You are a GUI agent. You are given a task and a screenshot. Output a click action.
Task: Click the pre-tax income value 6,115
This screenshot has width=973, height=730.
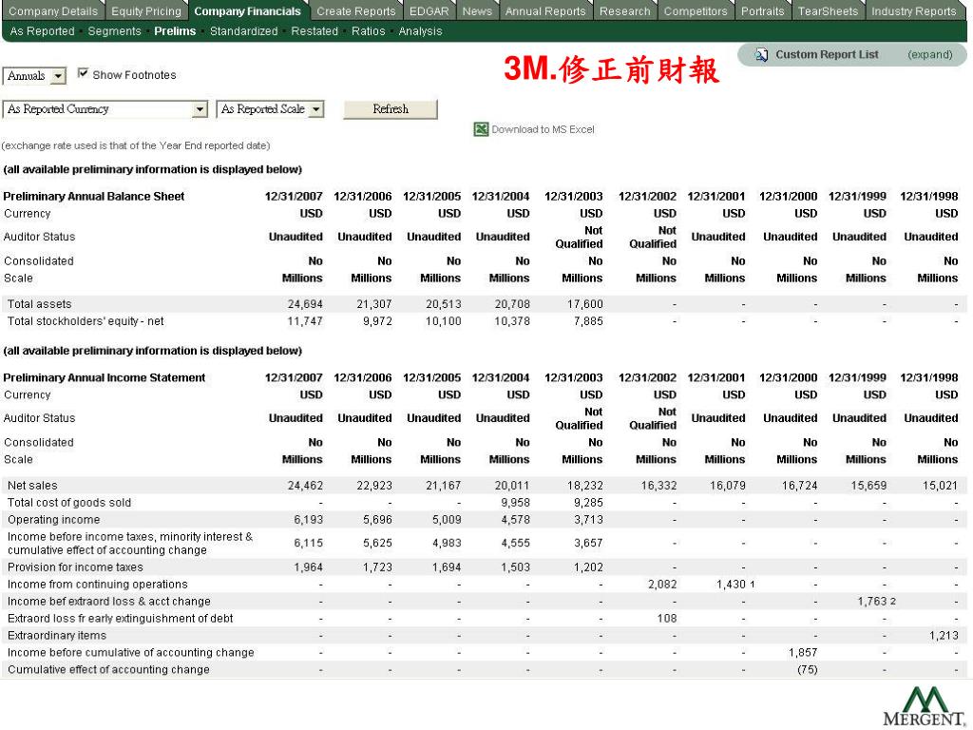coord(308,543)
